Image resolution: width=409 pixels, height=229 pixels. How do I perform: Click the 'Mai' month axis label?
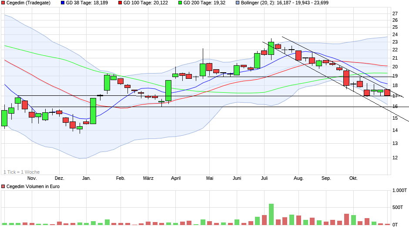(210, 178)
